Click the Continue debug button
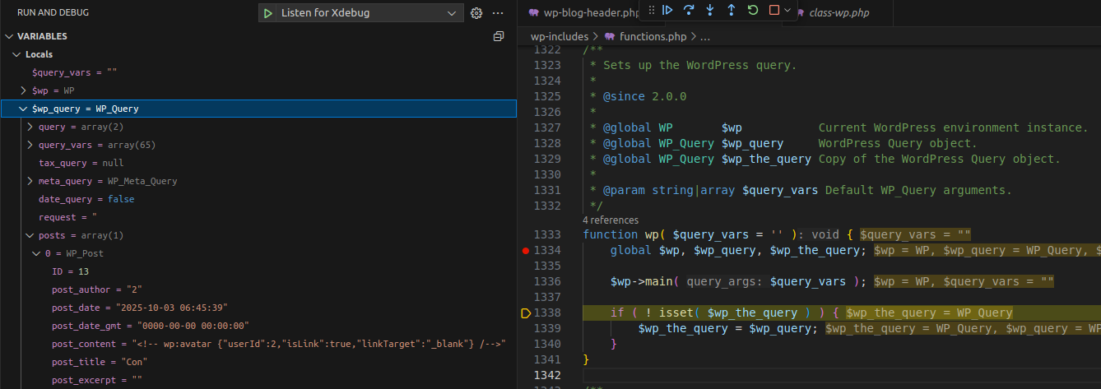The height and width of the screenshot is (389, 1101). [667, 10]
